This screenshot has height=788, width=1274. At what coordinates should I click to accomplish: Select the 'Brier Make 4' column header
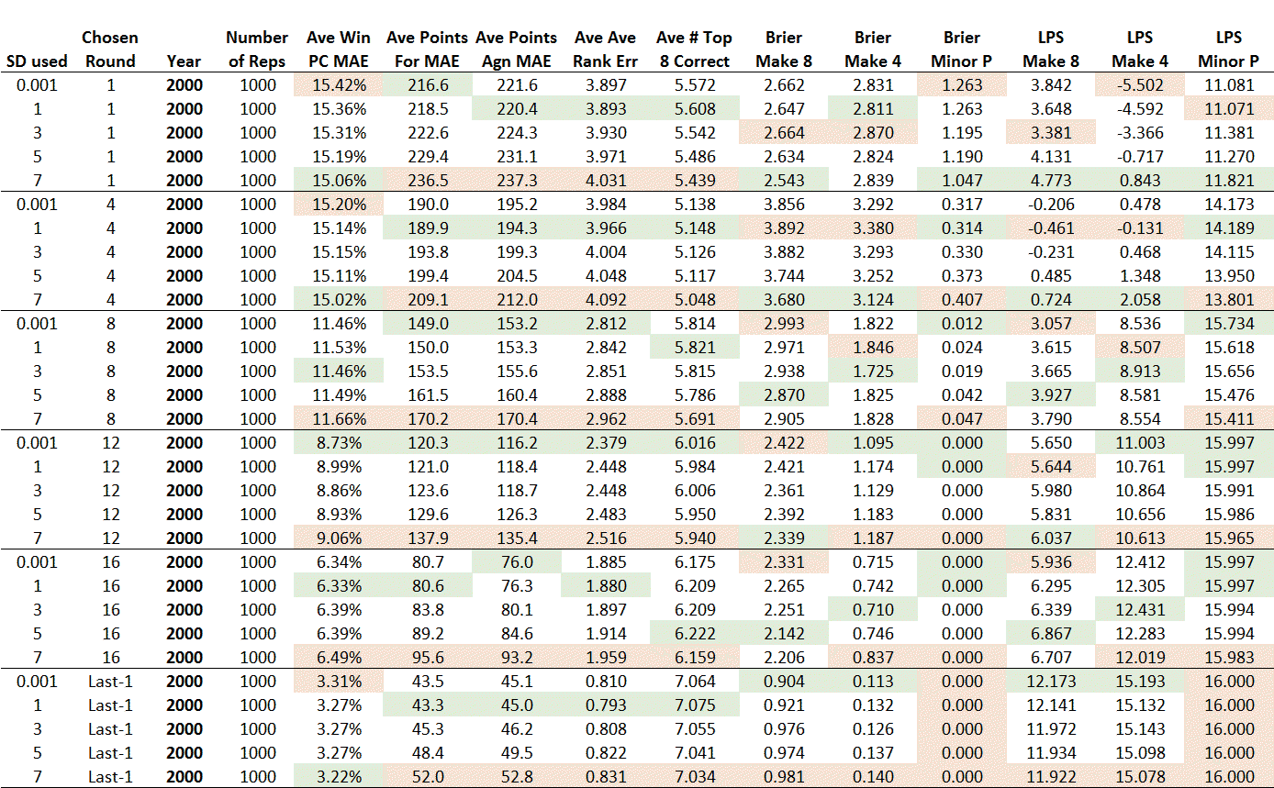click(873, 50)
